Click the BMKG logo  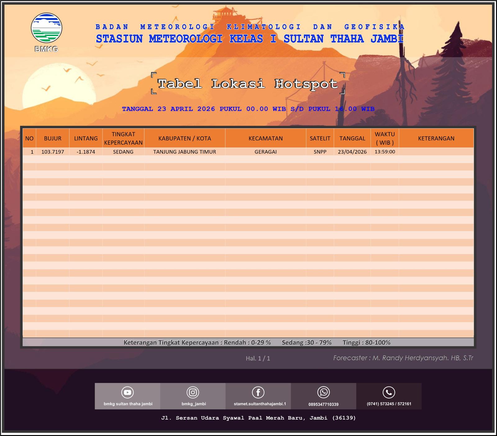pyautogui.click(x=47, y=32)
